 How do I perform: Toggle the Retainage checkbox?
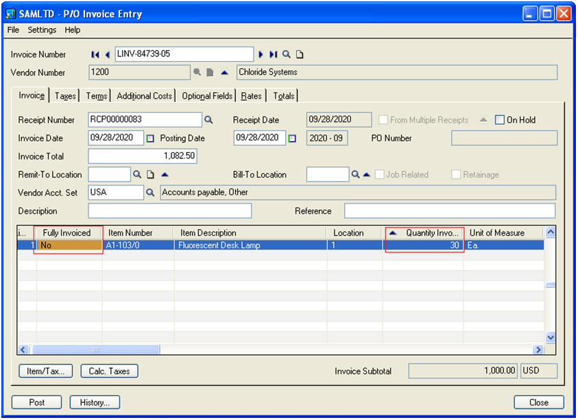pyautogui.click(x=456, y=174)
